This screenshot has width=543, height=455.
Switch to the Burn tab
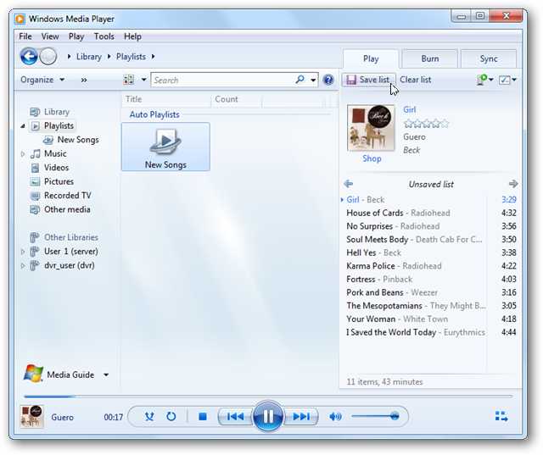click(x=430, y=58)
